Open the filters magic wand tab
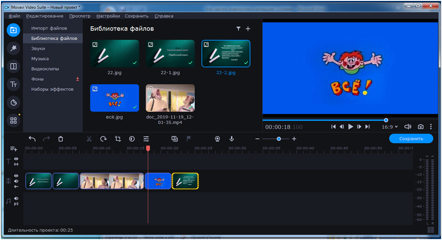 click(x=13, y=48)
